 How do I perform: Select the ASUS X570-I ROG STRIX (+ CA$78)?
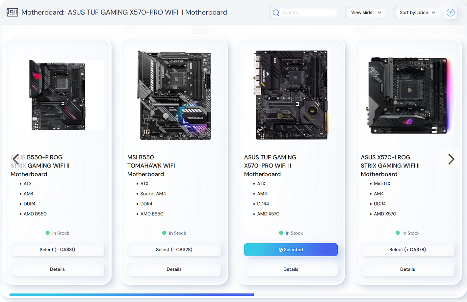click(407, 250)
